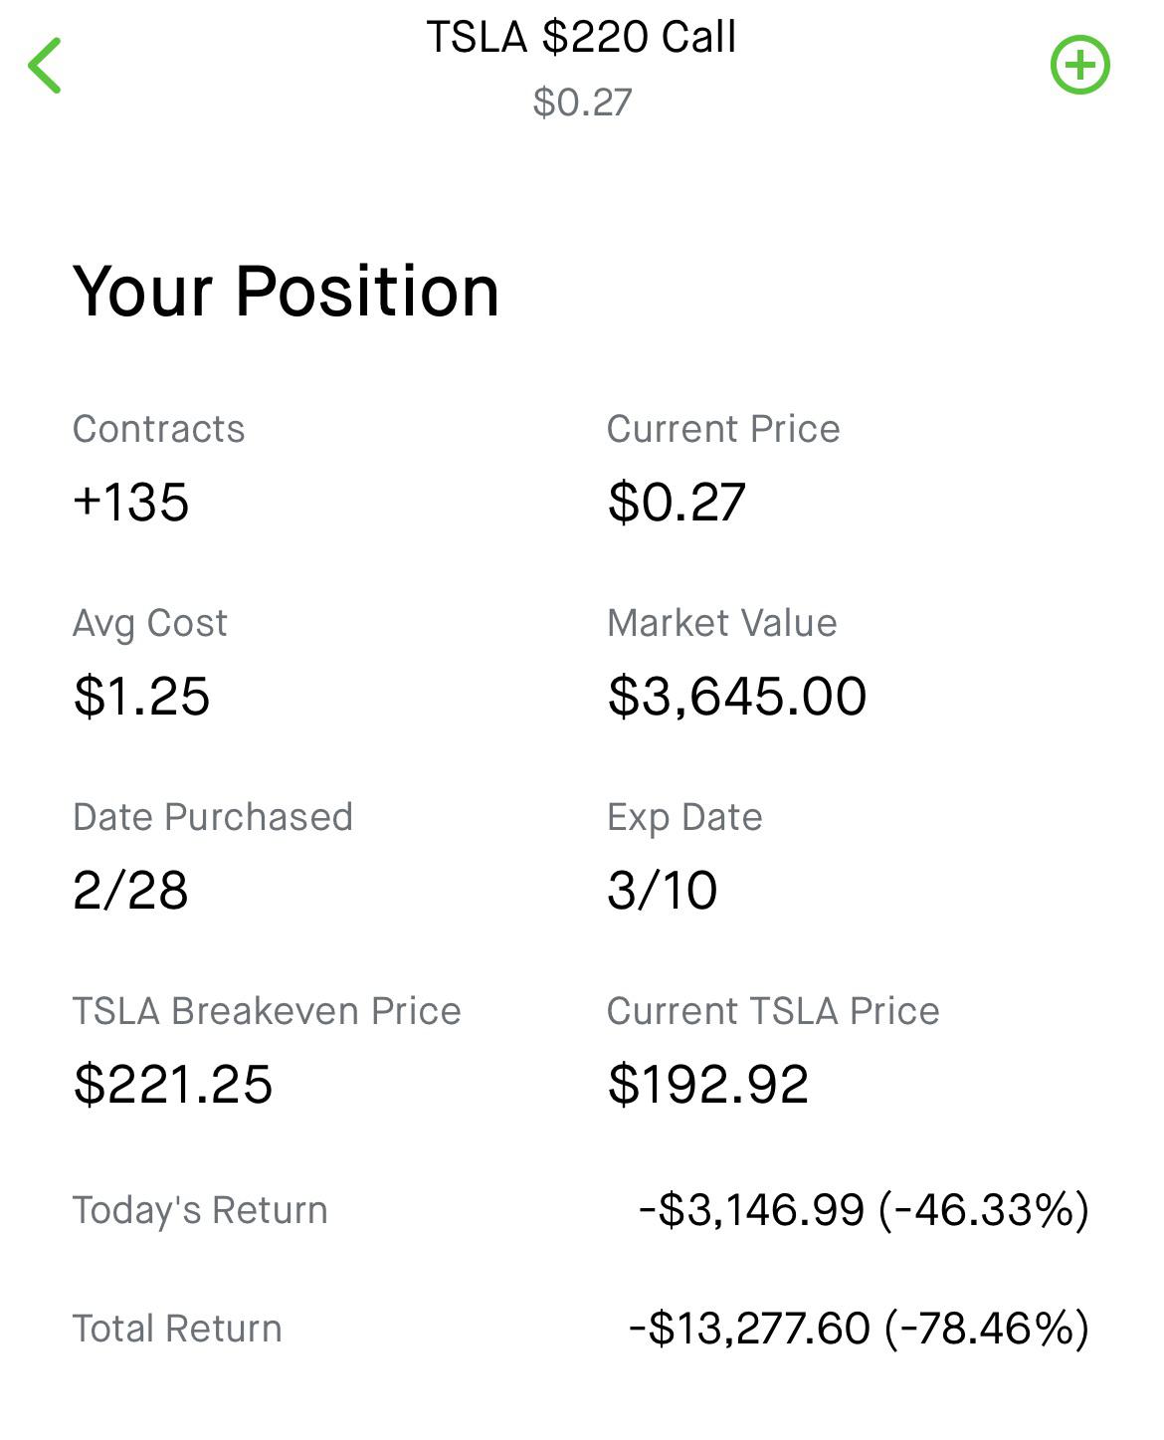Screen dimensions: 1164x1440
Task: Tap the Current Price label
Action: tap(723, 429)
